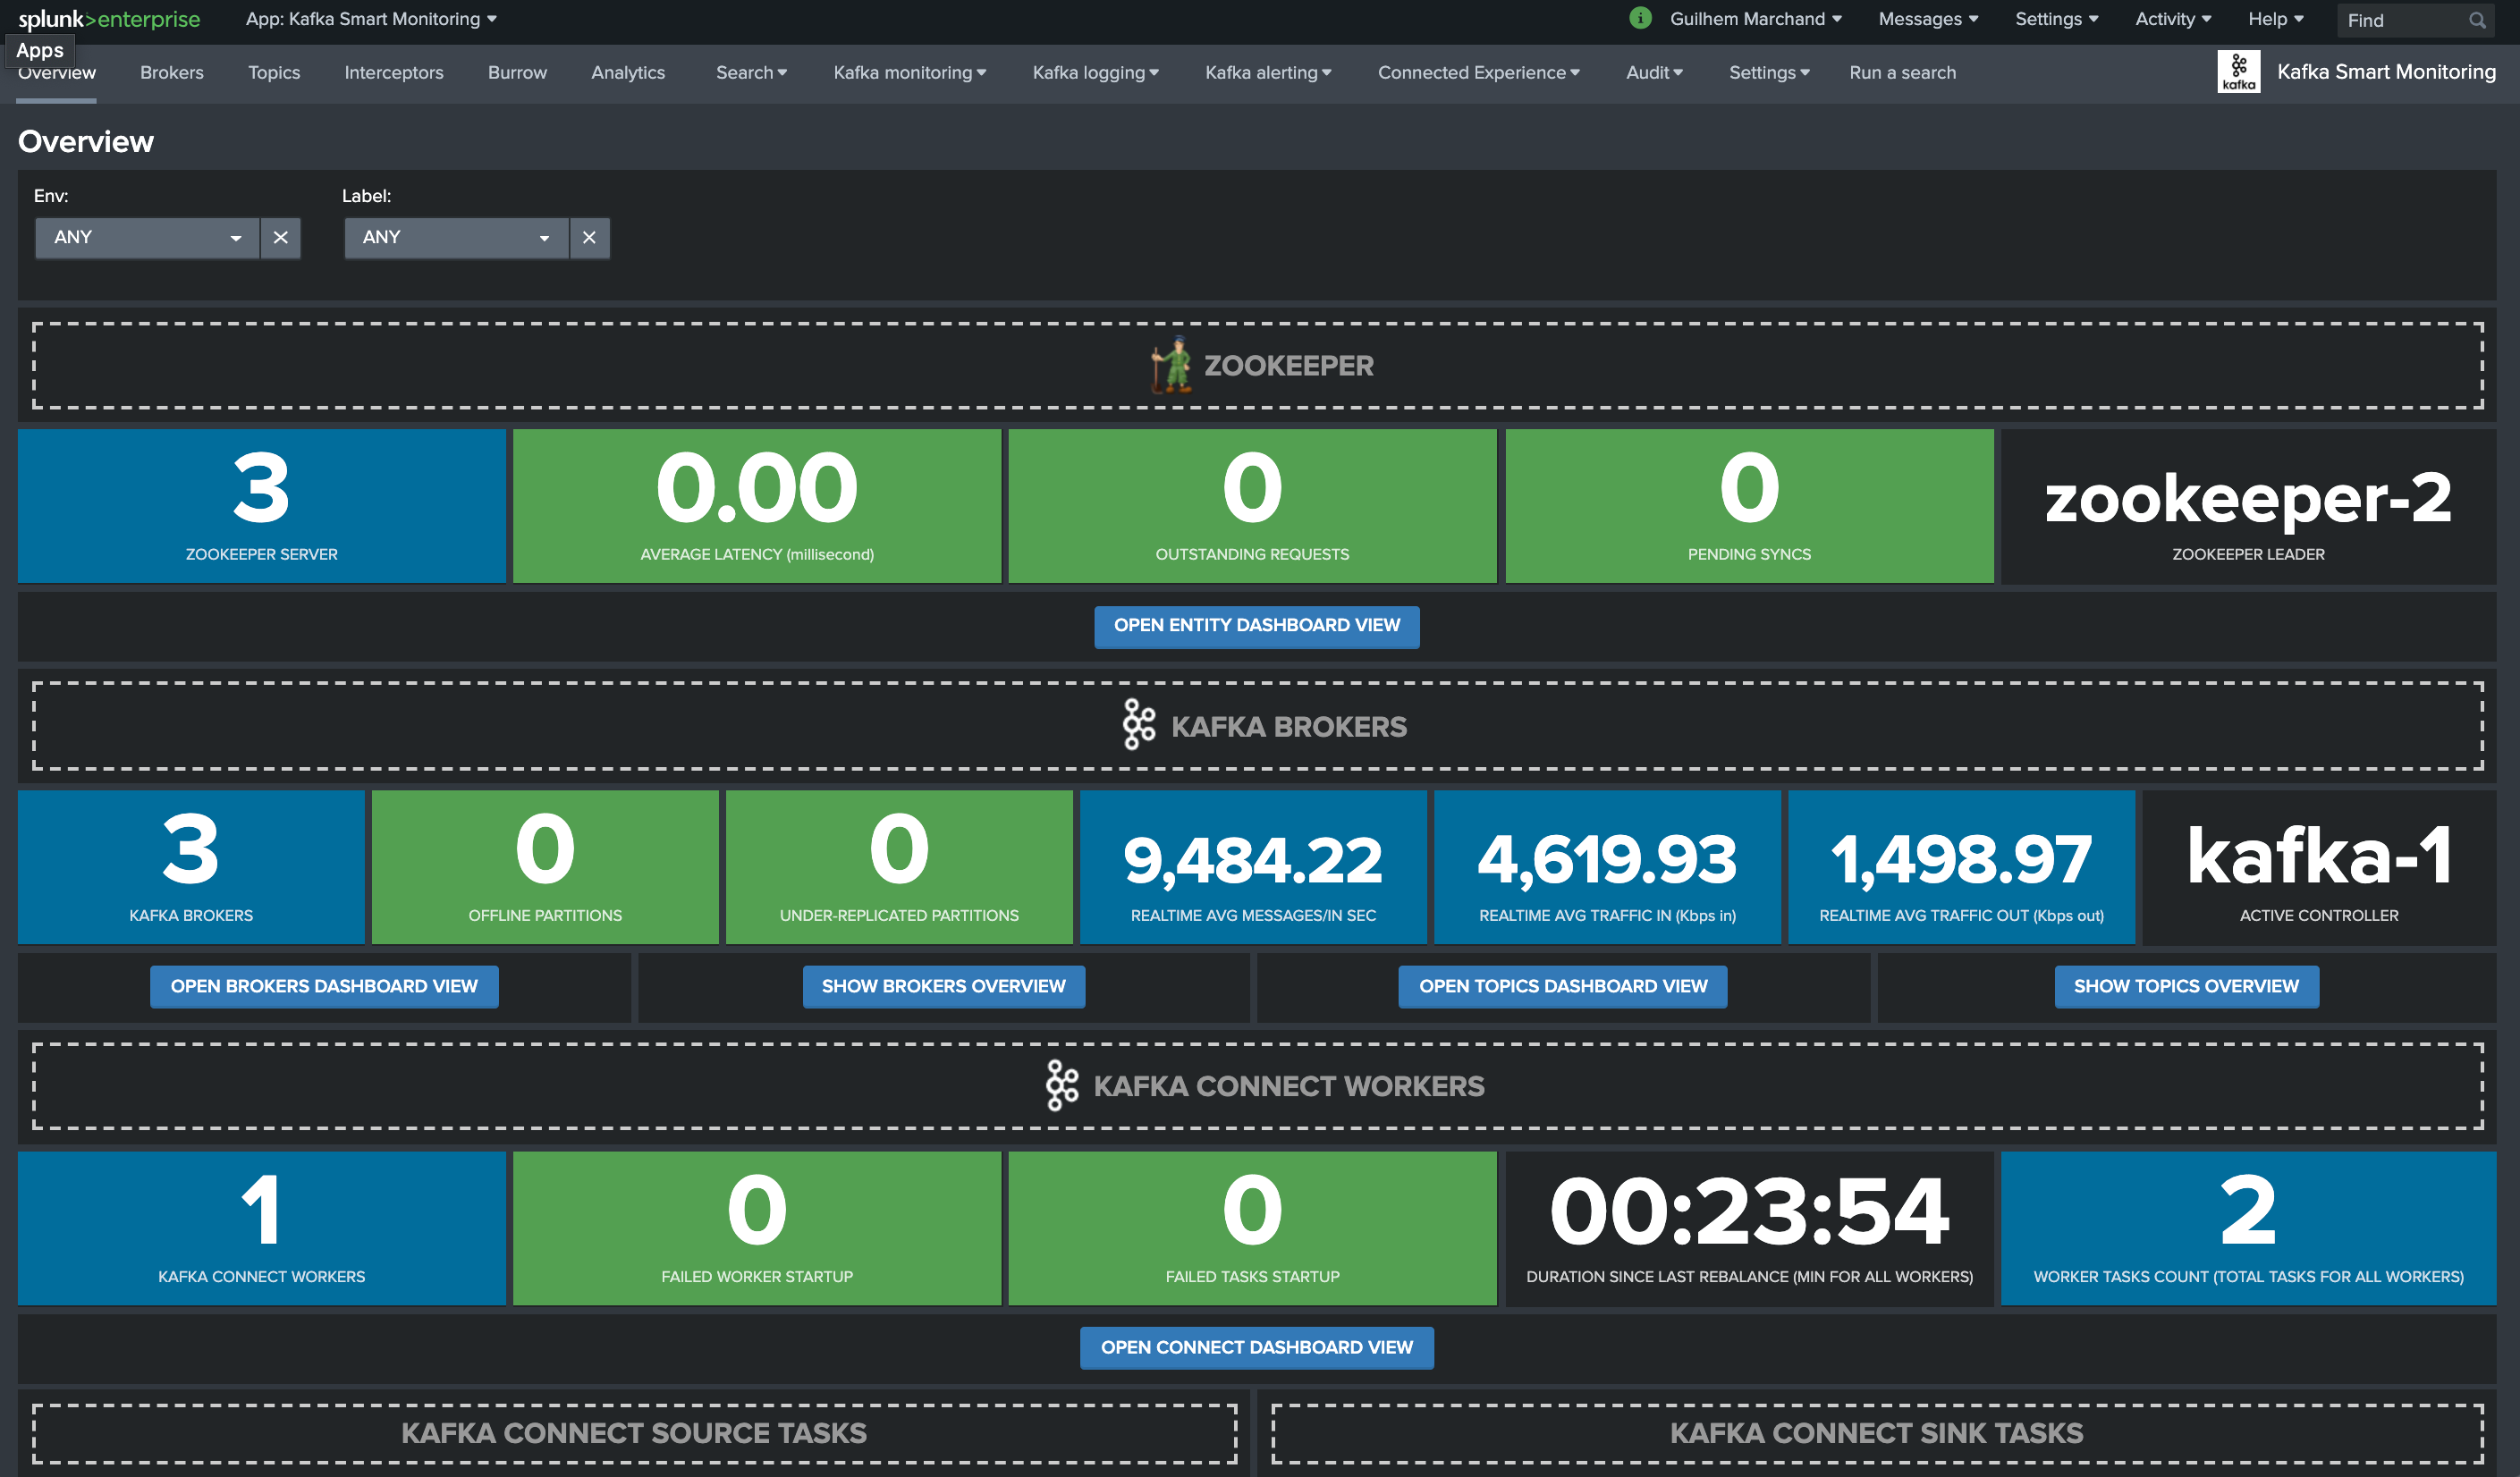The height and width of the screenshot is (1477, 2520).
Task: Click the Run a search link
Action: 1902,73
